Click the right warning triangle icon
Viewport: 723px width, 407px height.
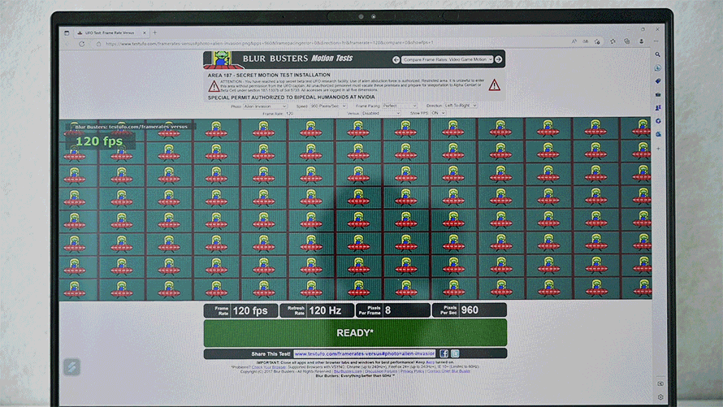494,84
